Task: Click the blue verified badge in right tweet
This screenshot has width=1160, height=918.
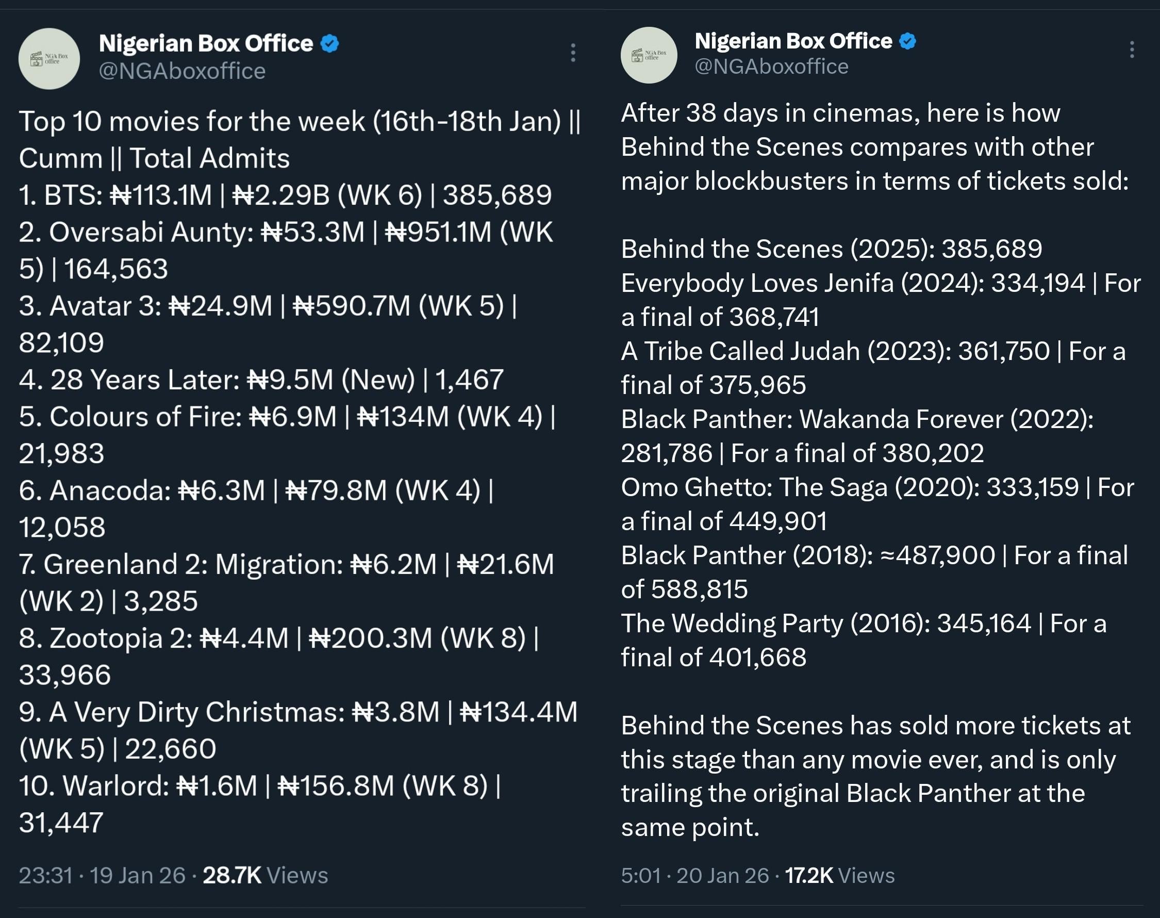Action: (x=907, y=41)
